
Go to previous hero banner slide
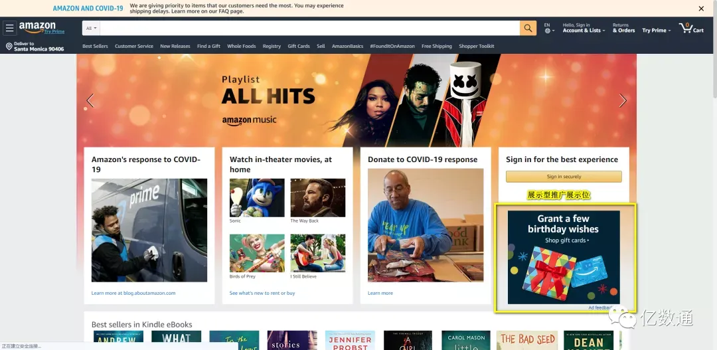coord(90,101)
